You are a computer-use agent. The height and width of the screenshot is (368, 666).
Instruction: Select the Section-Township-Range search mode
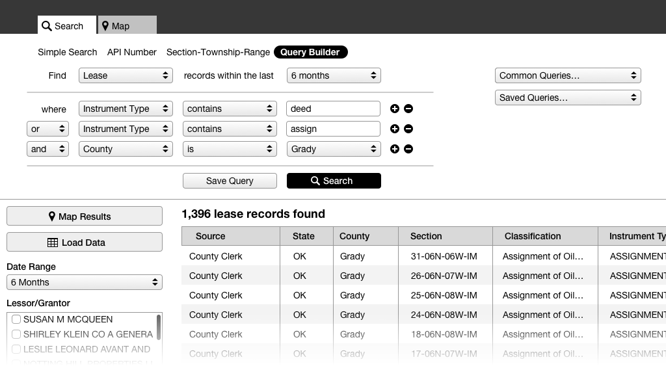(x=218, y=52)
